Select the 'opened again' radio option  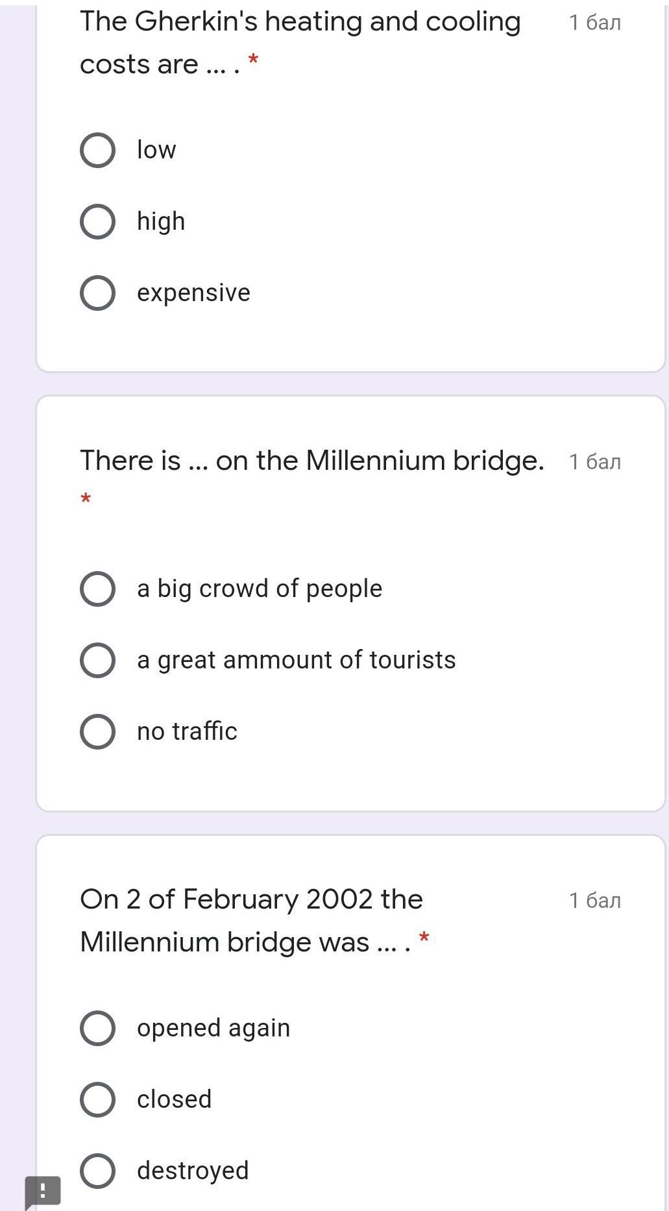(98, 1028)
